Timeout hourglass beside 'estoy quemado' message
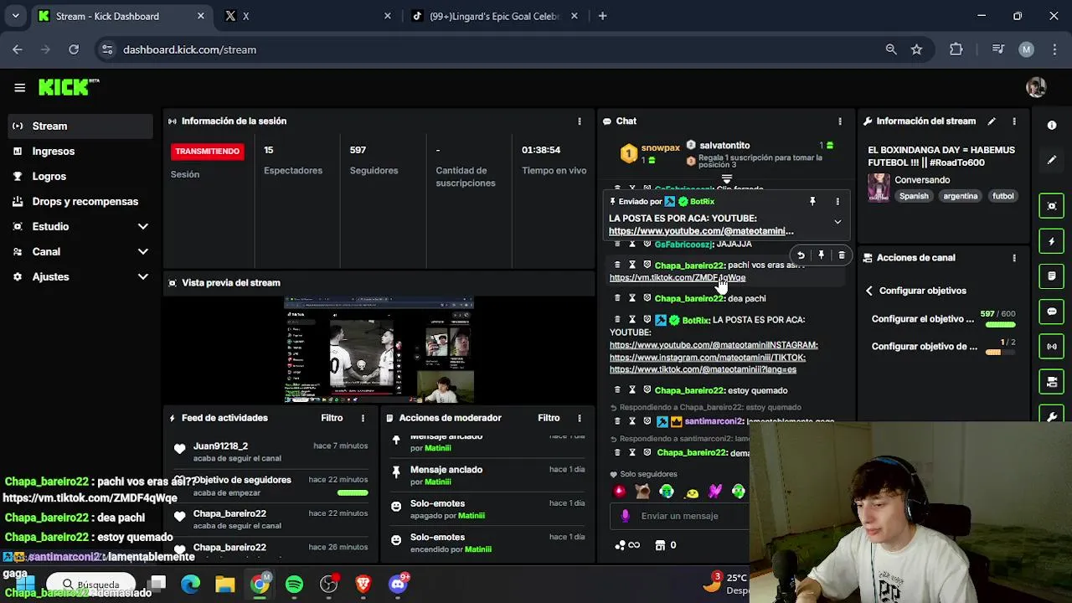1072x603 pixels. (632, 390)
